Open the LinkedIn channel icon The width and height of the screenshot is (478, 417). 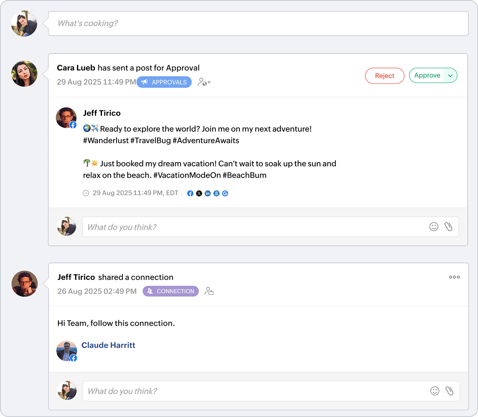tap(208, 193)
